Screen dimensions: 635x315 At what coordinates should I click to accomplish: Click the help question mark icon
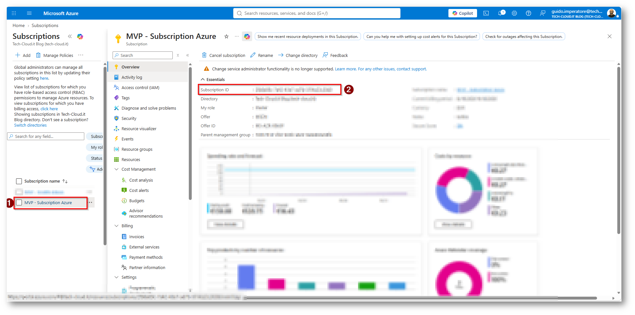[x=528, y=13]
